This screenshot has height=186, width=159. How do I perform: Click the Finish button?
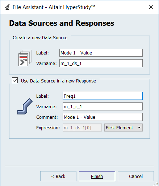97,176
